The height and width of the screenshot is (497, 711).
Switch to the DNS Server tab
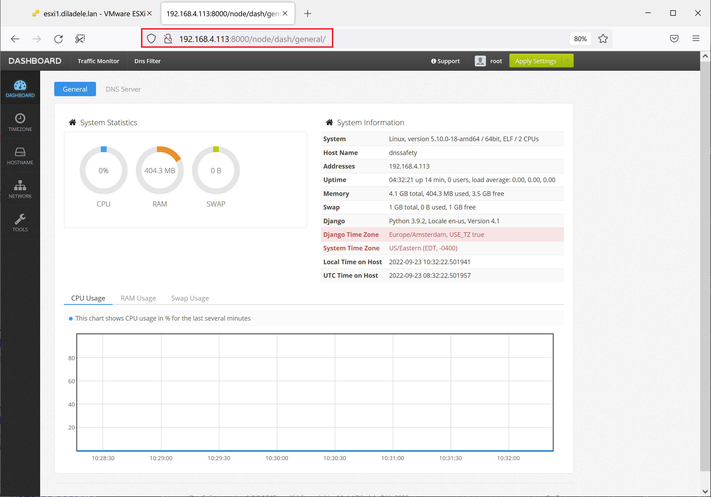123,89
